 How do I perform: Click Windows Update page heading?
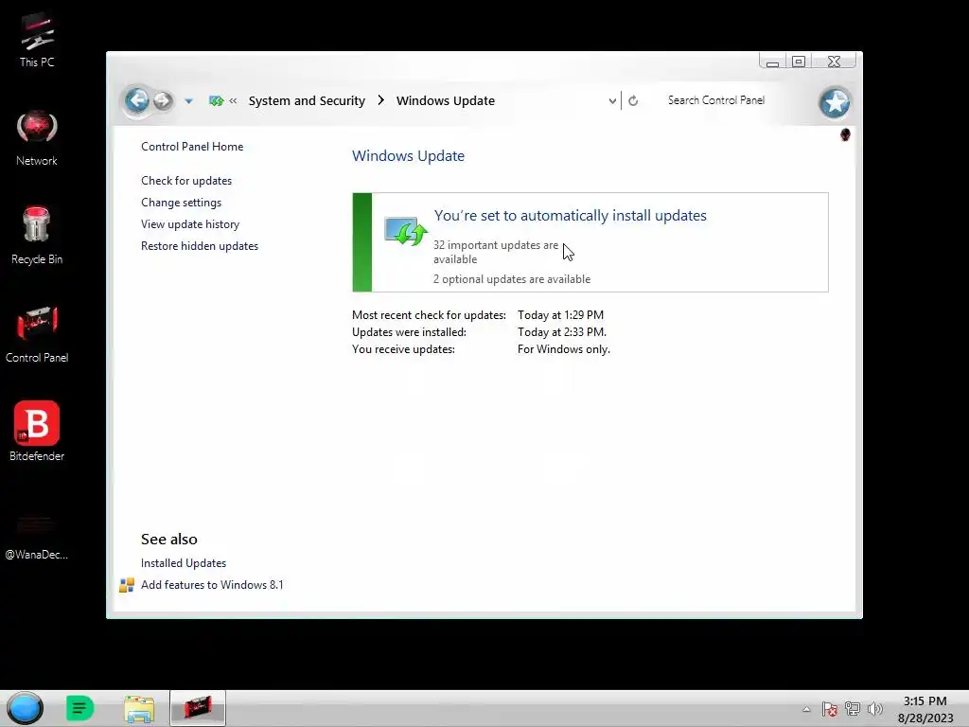click(x=408, y=156)
